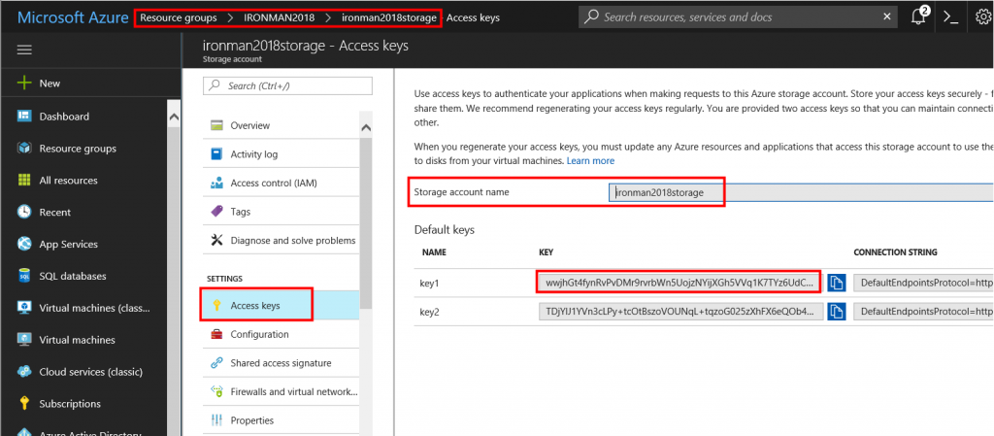The width and height of the screenshot is (994, 436).
Task: Click left sidebar scroll-up arrow
Action: tap(174, 117)
